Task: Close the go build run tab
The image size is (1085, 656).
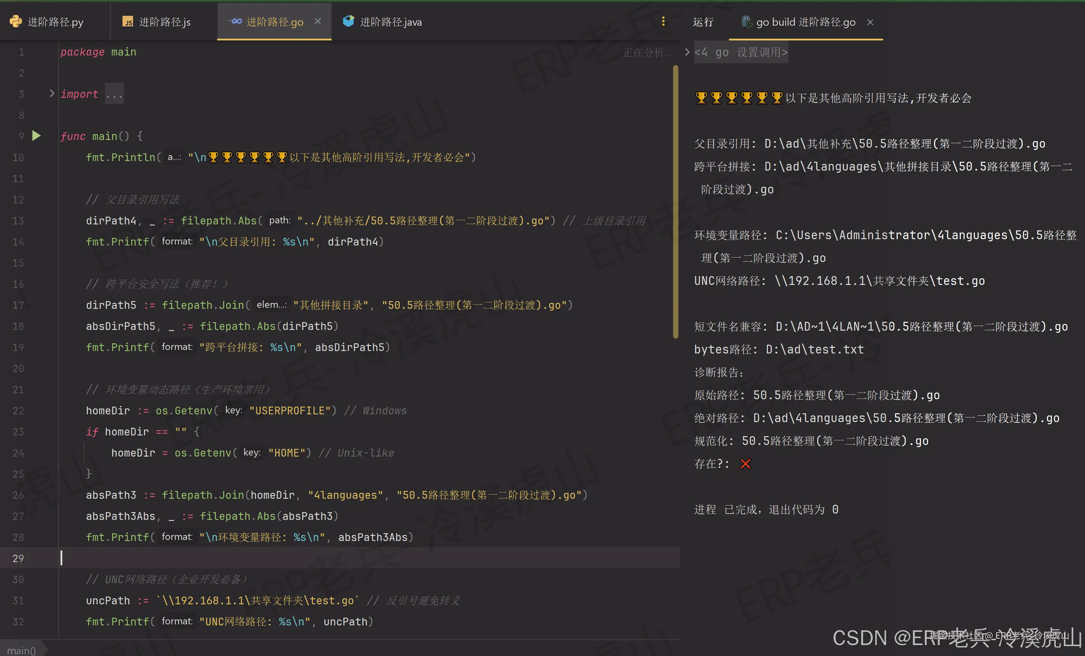Action: pos(870,22)
